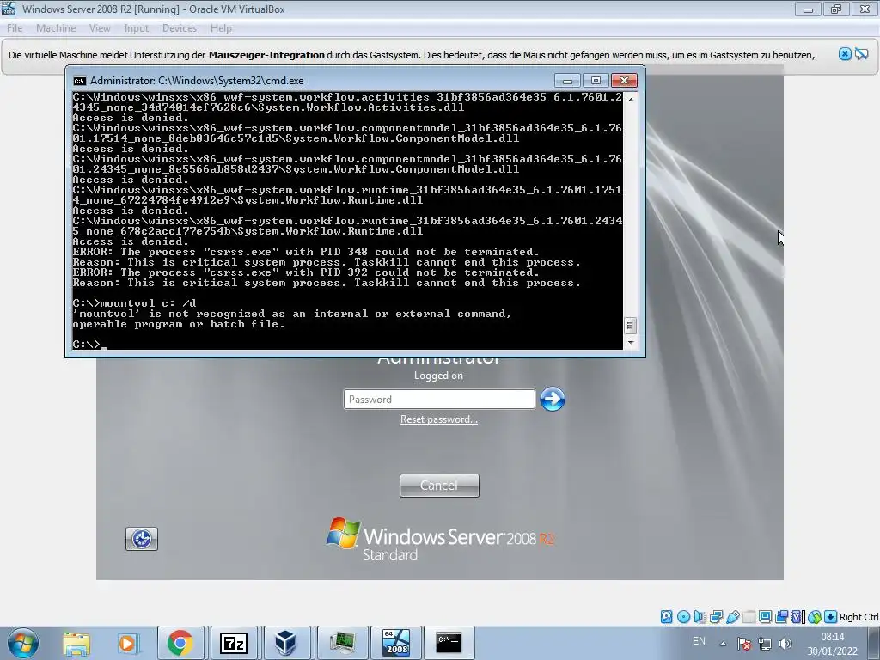Click the VirtualBox CPU virtualization status icon

(x=797, y=617)
